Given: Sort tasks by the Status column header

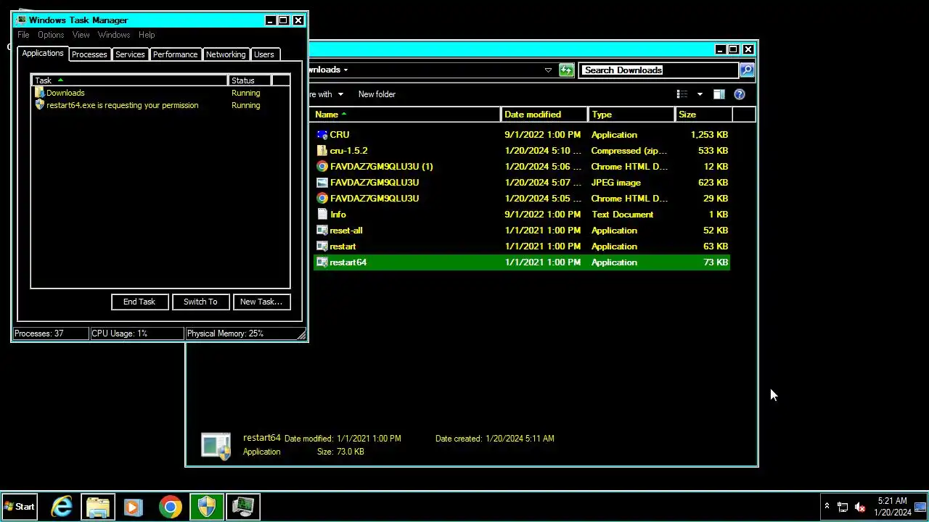Looking at the screenshot, I should tap(250, 80).
